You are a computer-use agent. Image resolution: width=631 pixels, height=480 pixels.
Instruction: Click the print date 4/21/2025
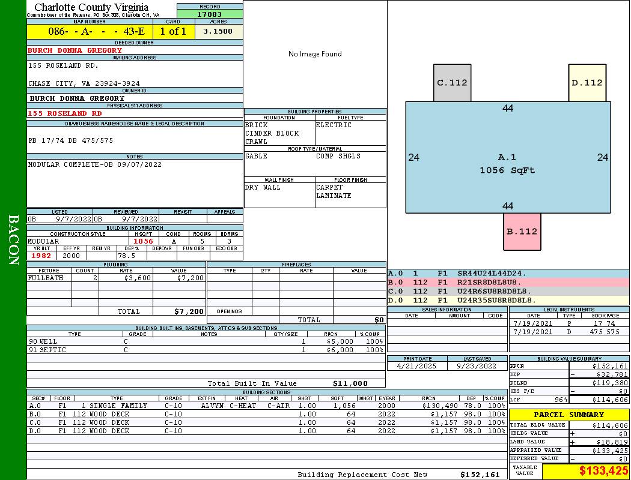click(x=416, y=367)
